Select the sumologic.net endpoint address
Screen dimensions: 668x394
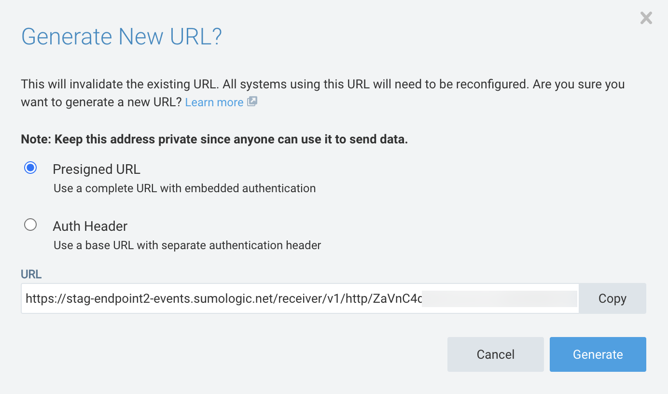tap(193, 298)
